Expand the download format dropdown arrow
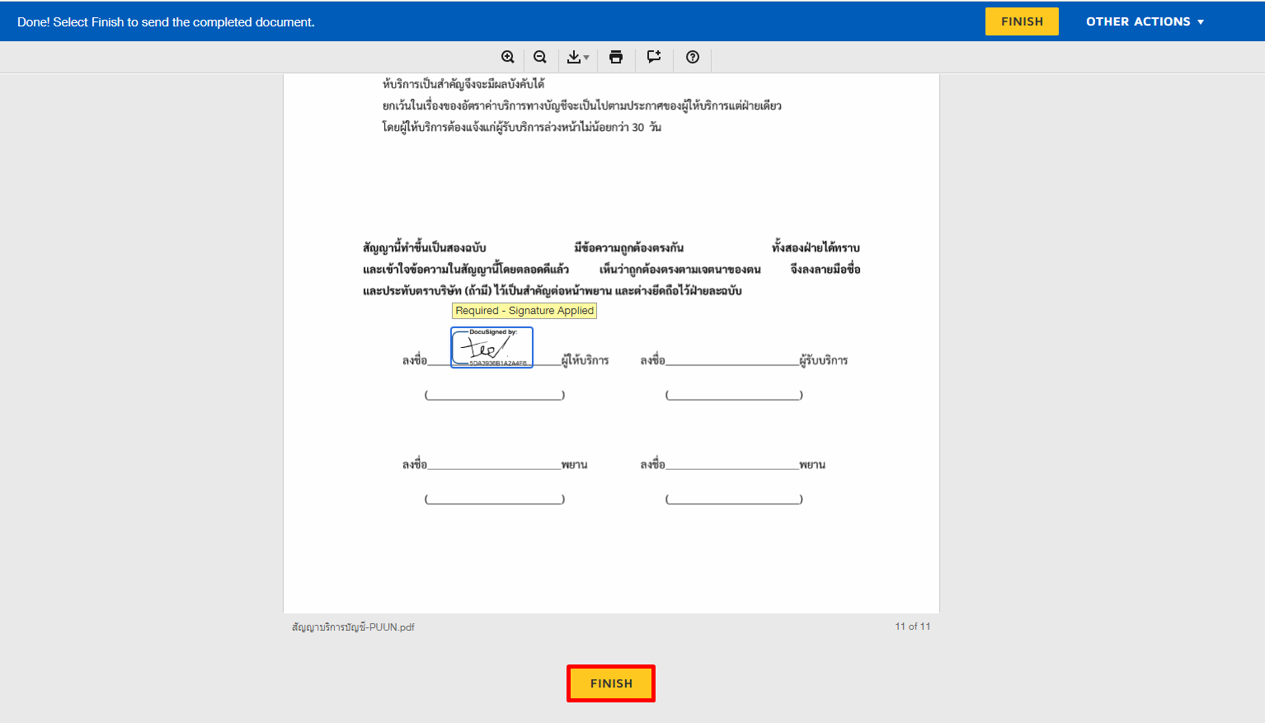Image resolution: width=1265 pixels, height=723 pixels. coord(585,58)
